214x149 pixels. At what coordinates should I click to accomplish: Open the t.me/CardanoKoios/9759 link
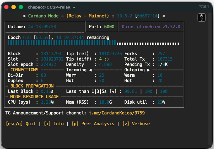116,113
